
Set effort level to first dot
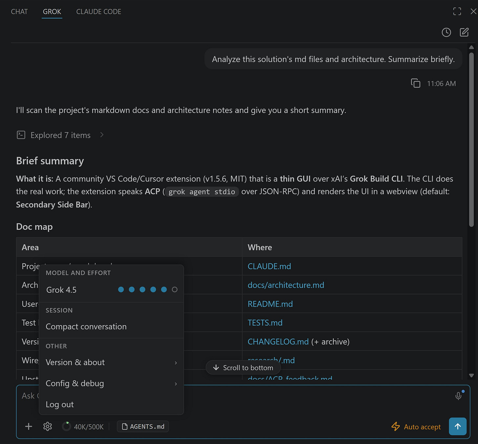(121, 289)
